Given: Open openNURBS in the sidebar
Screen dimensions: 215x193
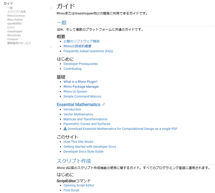Looking at the screenshot, I should [15, 24].
